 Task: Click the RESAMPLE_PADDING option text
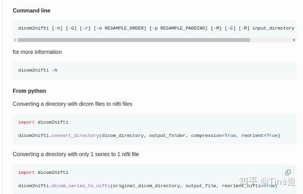(x=181, y=28)
